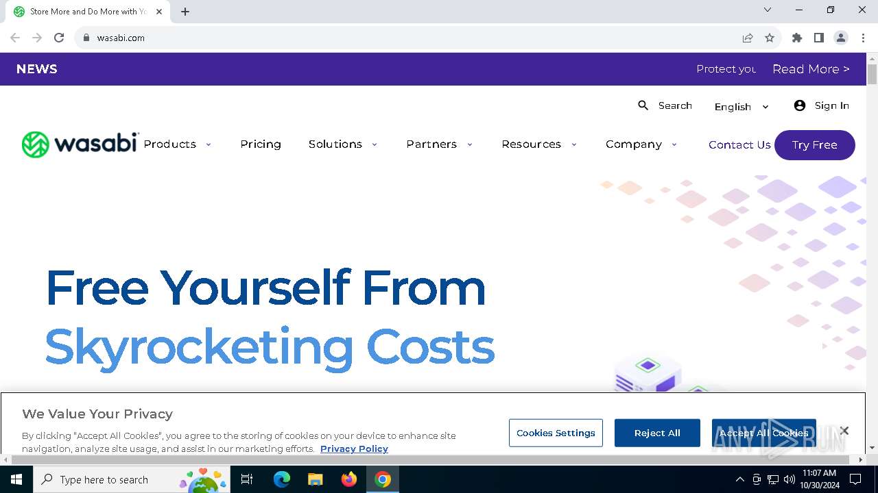
Task: Click the site lock icon
Action: pos(86,38)
